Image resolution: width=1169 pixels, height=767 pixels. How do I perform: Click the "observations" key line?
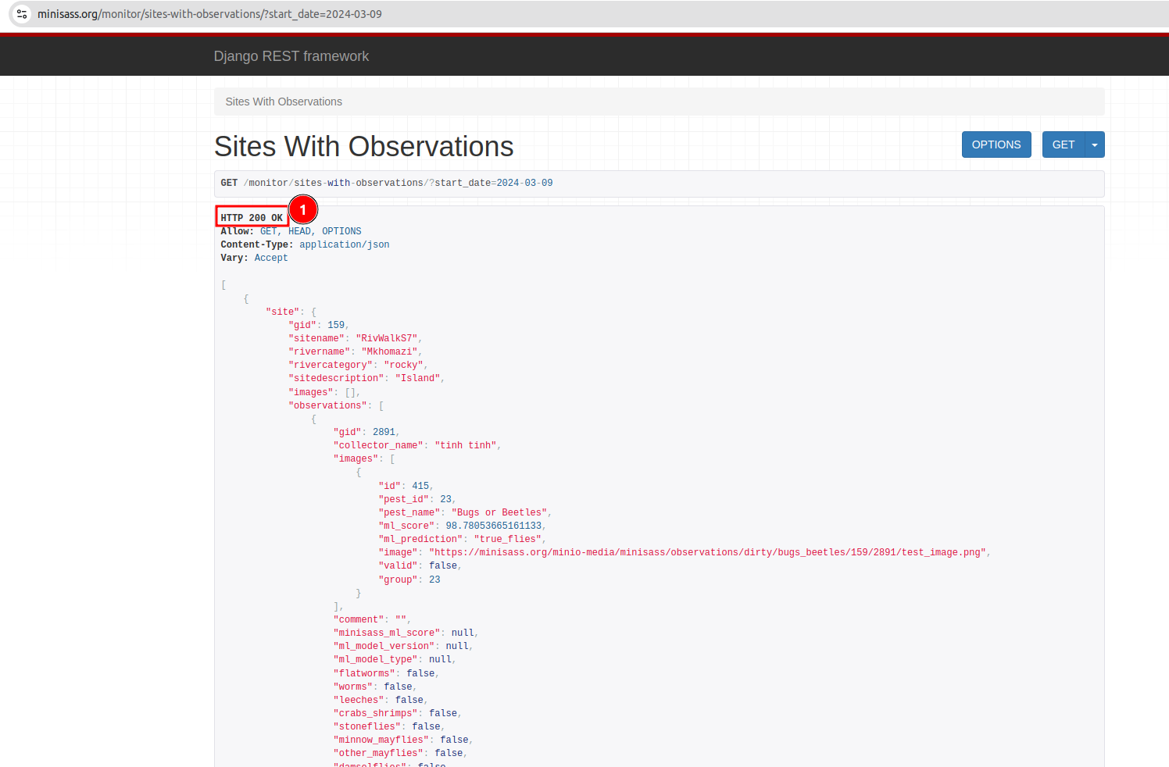[336, 405]
